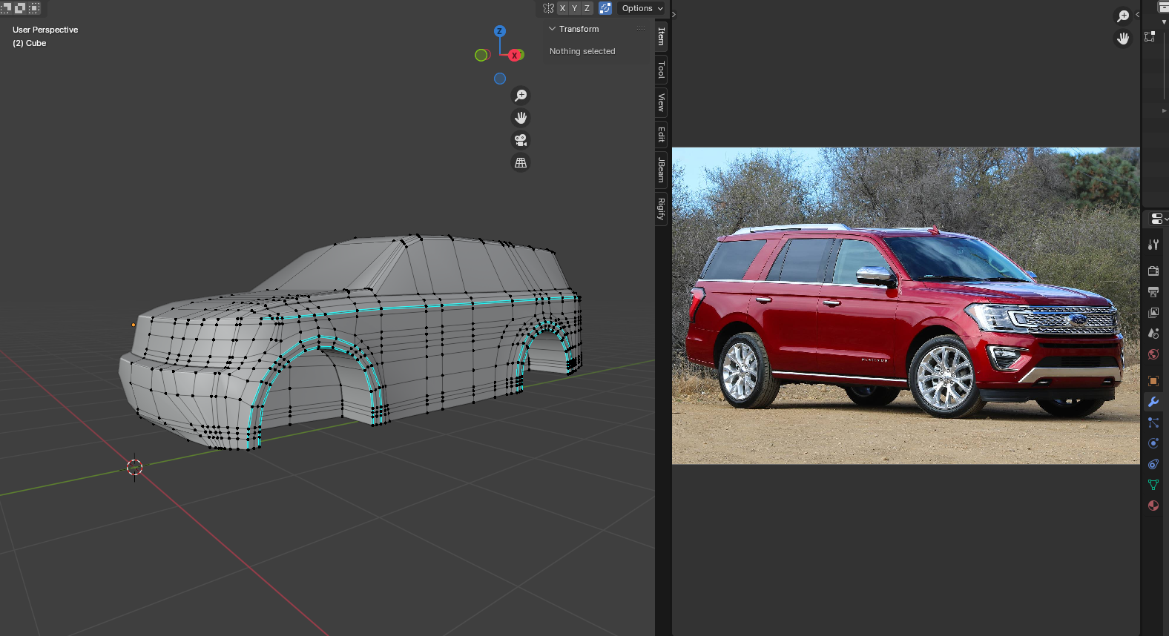
Task: Toggle auto merge vertices button
Action: (605, 8)
